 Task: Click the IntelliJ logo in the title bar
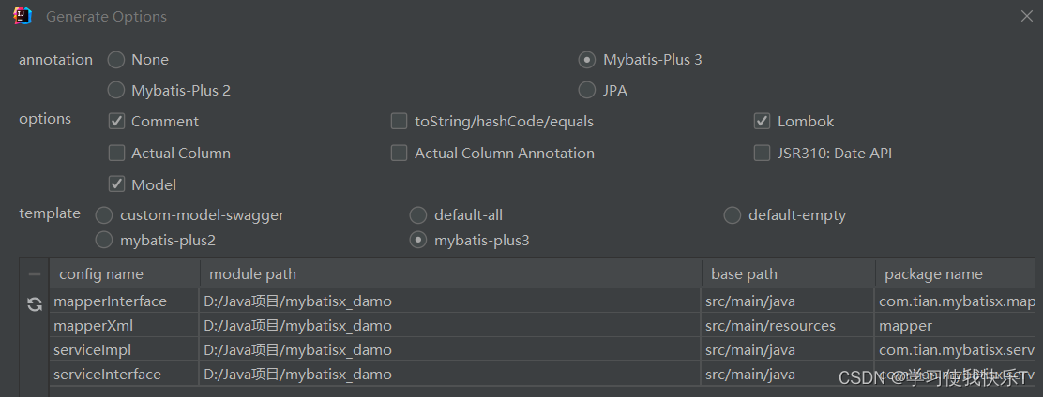pyautogui.click(x=23, y=16)
